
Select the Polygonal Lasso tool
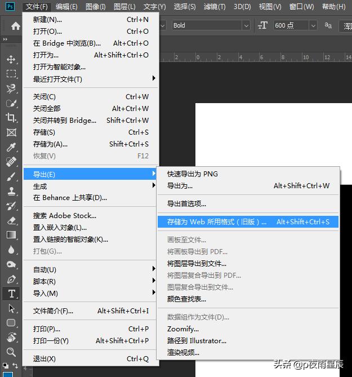click(x=11, y=88)
